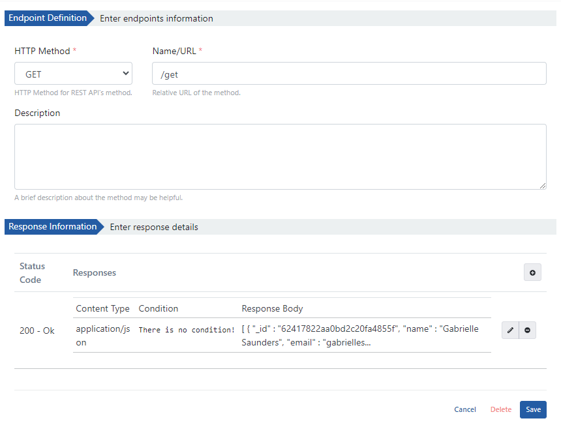561x425 pixels.
Task: Remove the 200 - Ok response with the minus icon
Action: (x=527, y=330)
